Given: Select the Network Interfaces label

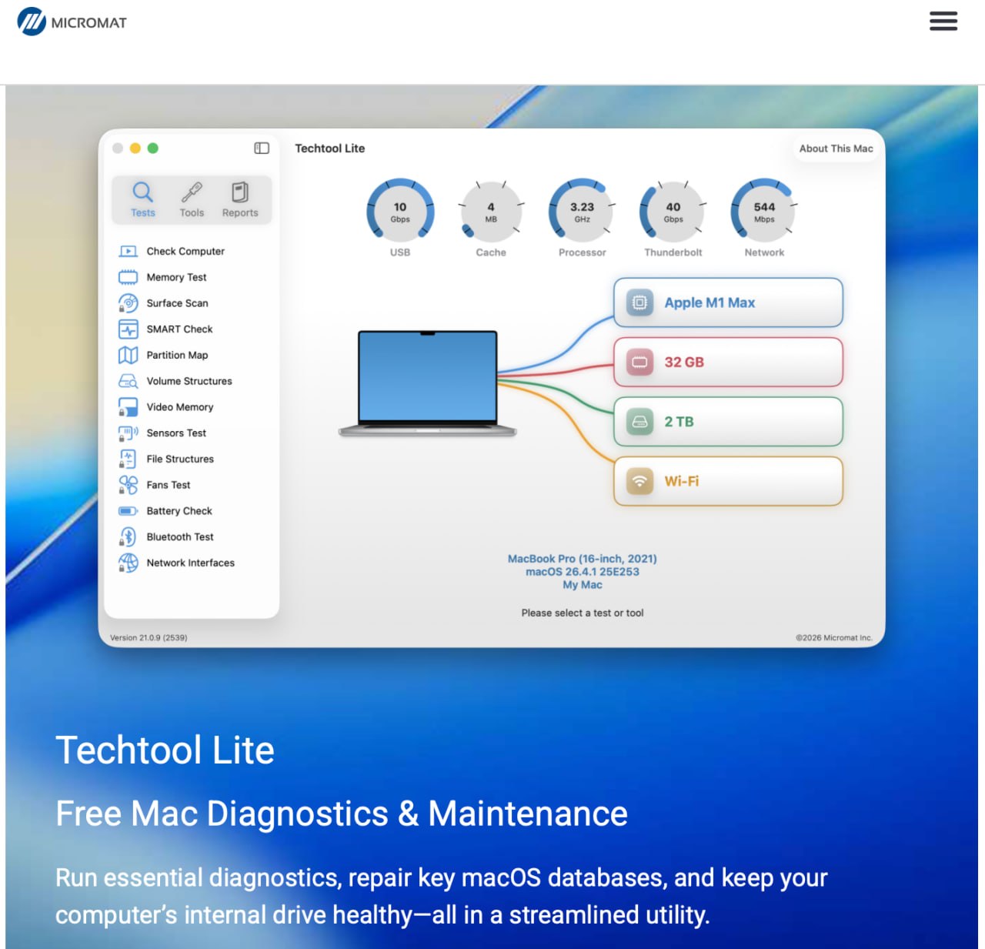Looking at the screenshot, I should 191,563.
